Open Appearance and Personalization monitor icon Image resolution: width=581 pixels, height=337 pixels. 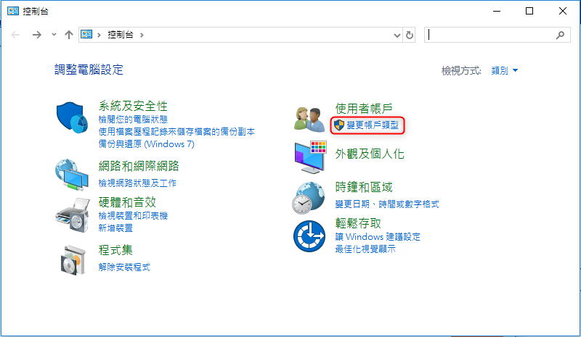pyautogui.click(x=310, y=157)
